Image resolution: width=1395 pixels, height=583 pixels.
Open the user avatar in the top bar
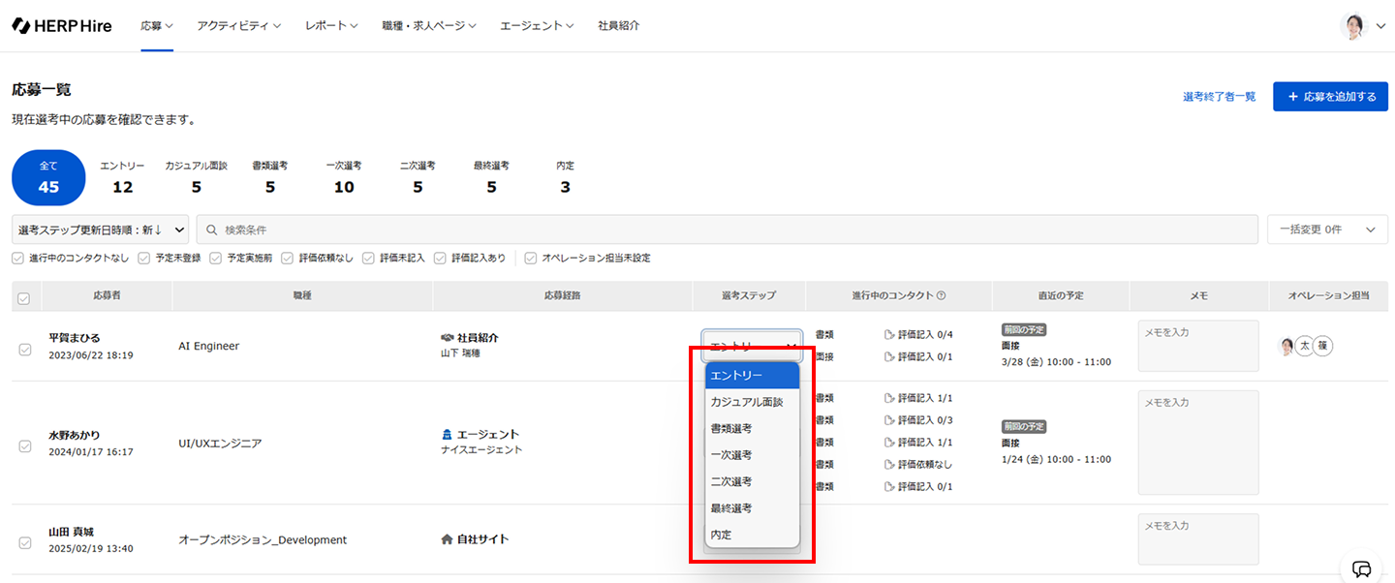1353,26
